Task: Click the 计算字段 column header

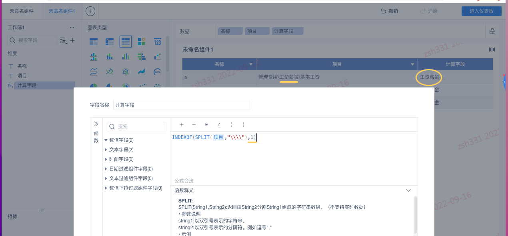Action: click(455, 64)
